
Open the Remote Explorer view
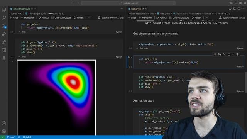[x=4, y=50]
